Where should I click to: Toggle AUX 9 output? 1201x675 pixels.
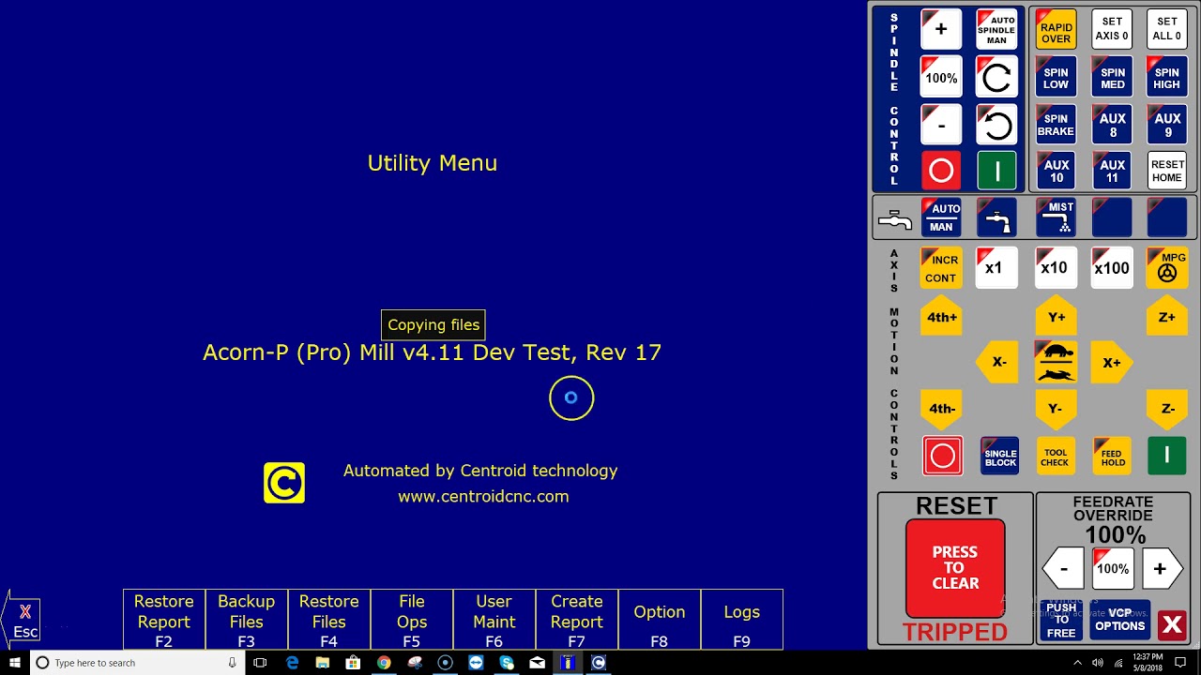coord(1167,125)
